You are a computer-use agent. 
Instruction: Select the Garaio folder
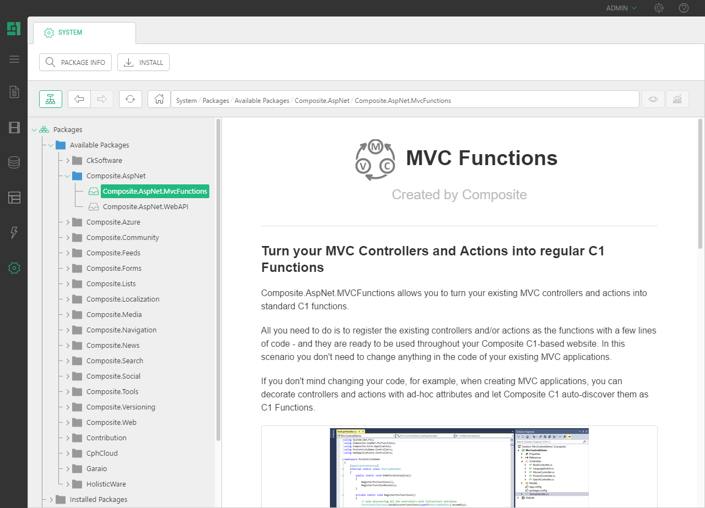coord(96,469)
